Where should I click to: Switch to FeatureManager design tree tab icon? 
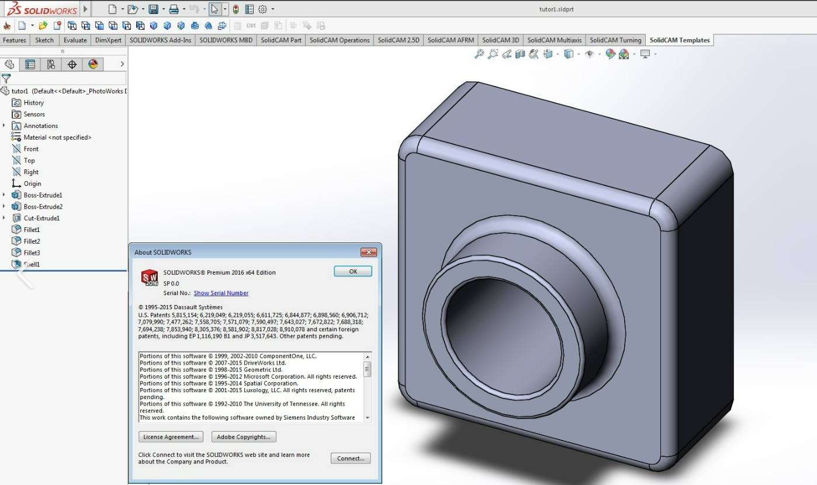pyautogui.click(x=9, y=64)
